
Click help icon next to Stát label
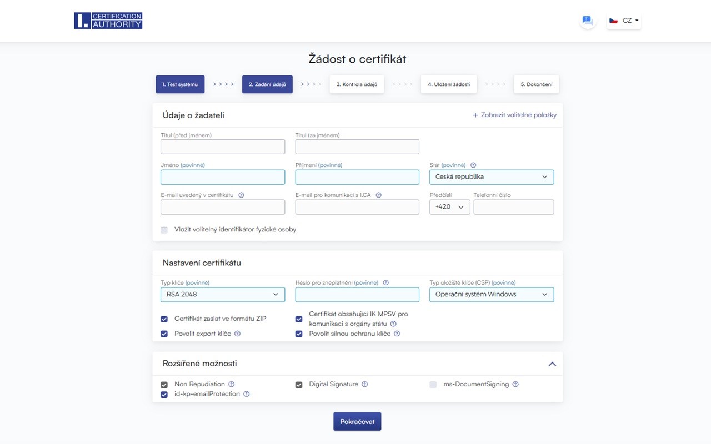473,165
